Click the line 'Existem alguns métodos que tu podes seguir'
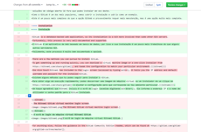 (100, 77)
